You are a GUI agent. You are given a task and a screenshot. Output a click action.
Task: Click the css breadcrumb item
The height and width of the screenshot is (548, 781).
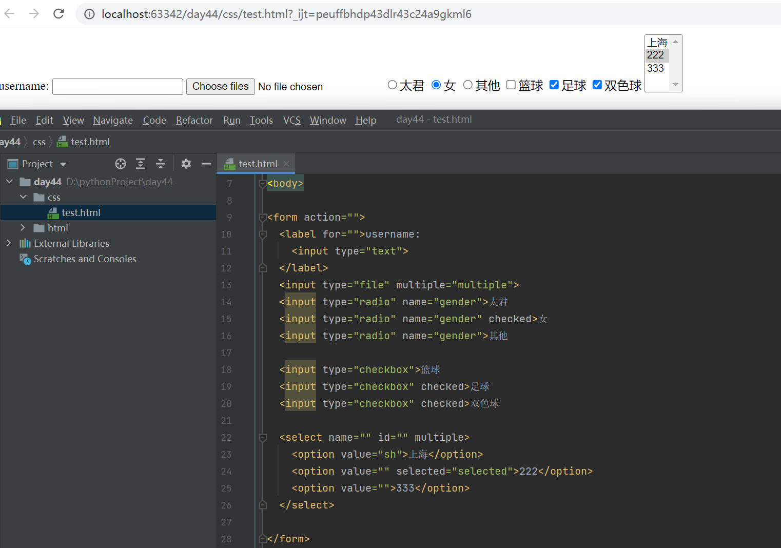(x=39, y=142)
